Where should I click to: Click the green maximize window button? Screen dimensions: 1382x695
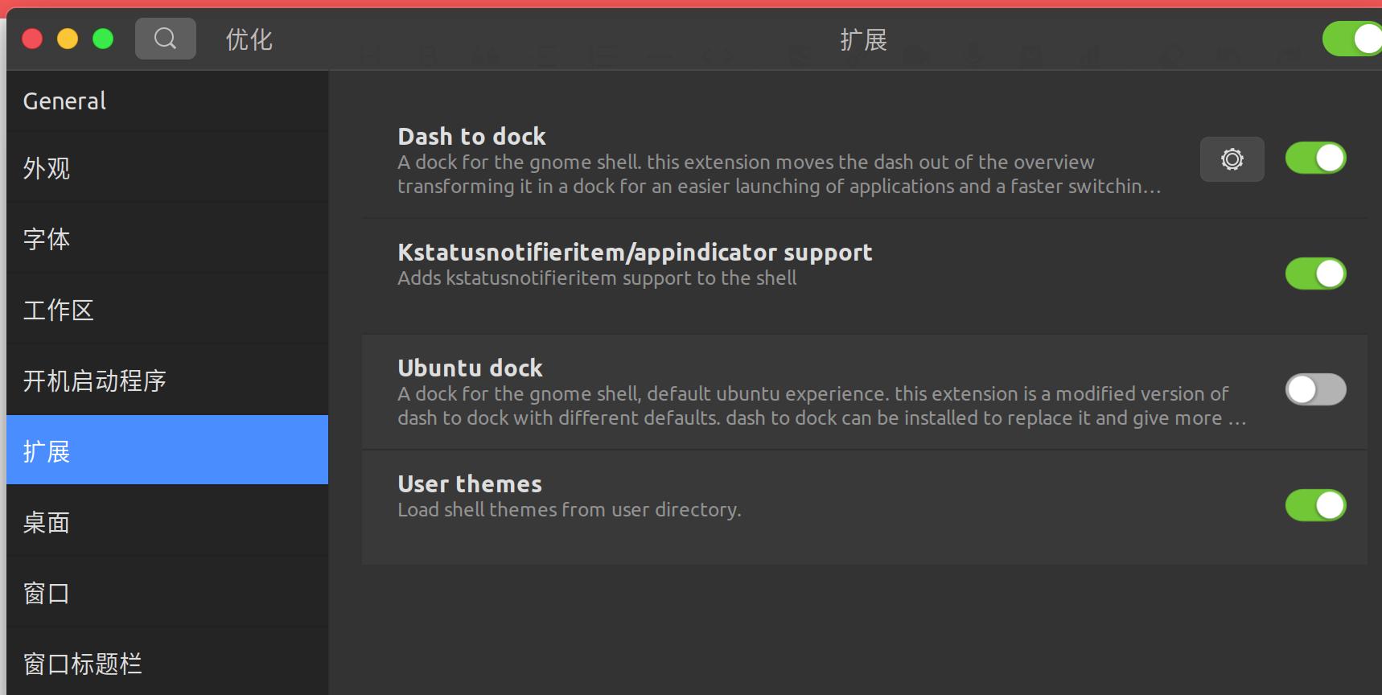pos(103,39)
